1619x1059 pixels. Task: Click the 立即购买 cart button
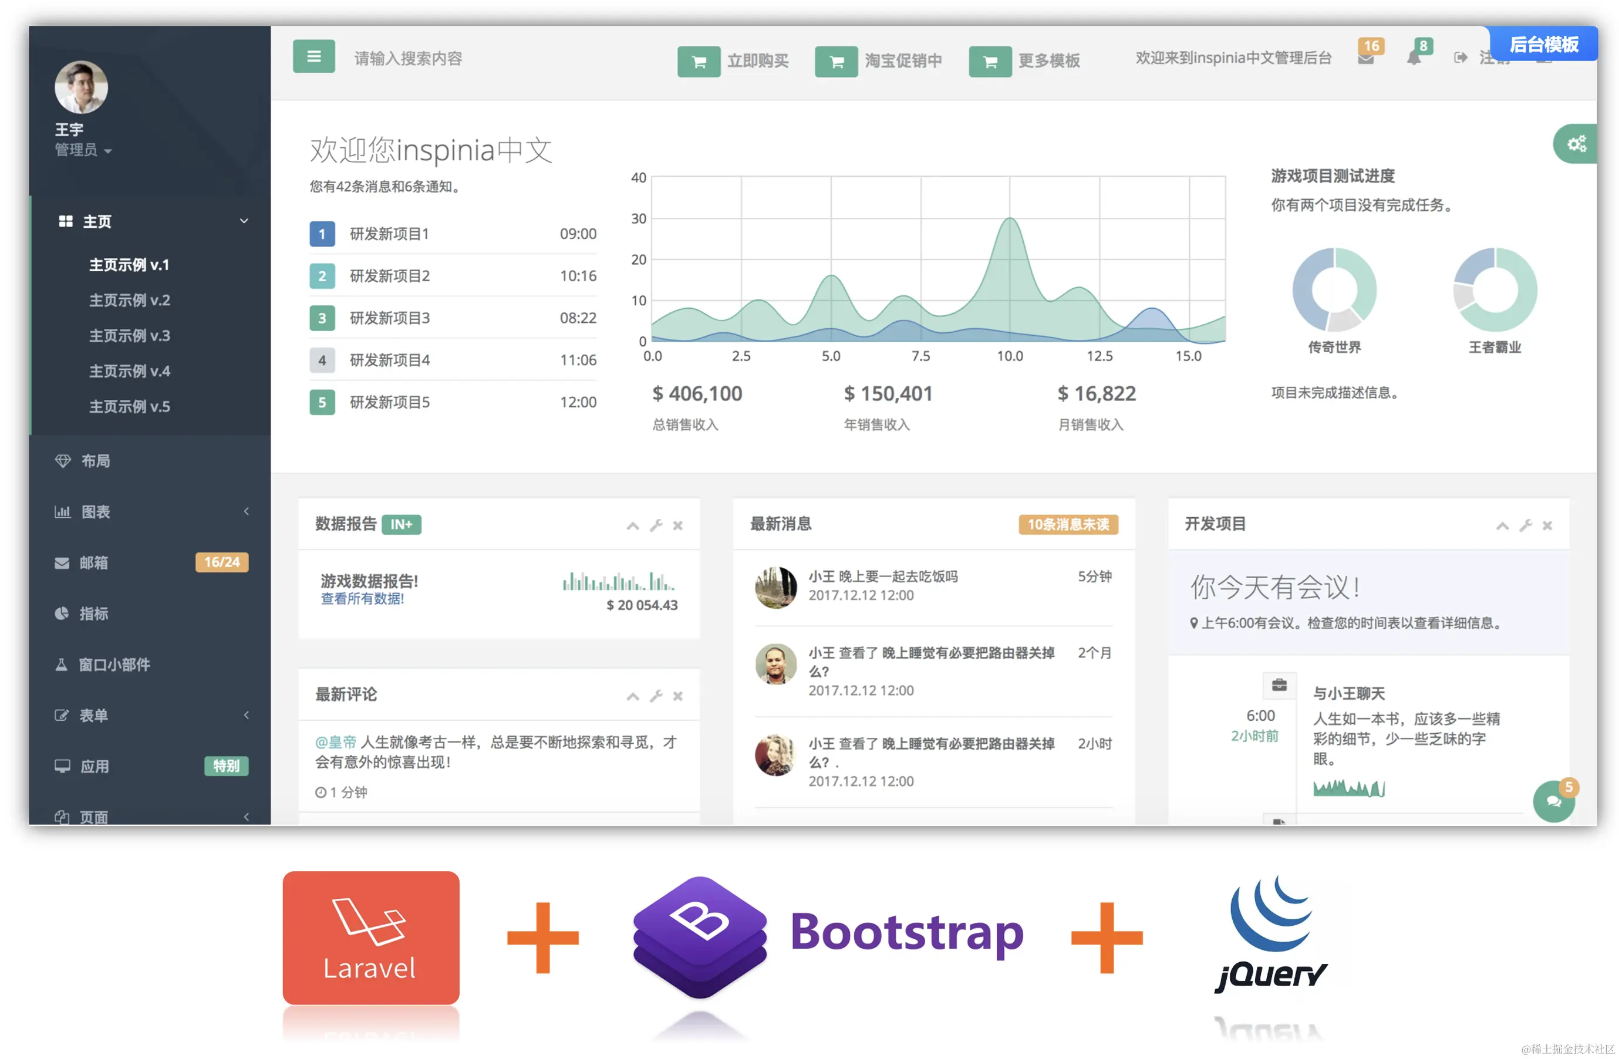click(699, 62)
